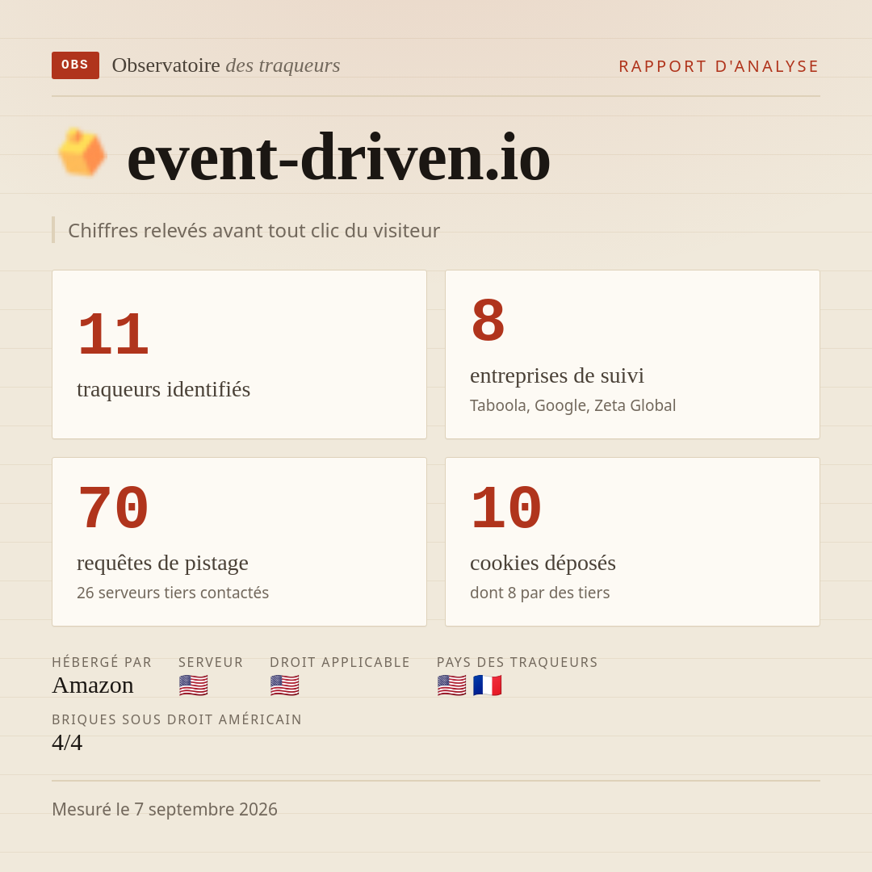
Task: Click the Briques sous droit américain label
Action: click(x=177, y=719)
